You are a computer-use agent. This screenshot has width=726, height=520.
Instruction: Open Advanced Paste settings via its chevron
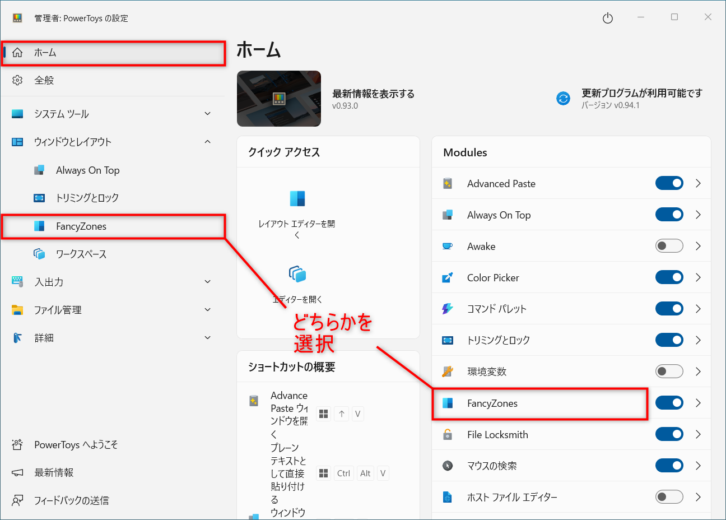point(698,183)
